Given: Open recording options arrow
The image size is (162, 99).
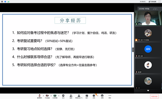Looking at the screenshot, I should pyautogui.click(x=98, y=96).
